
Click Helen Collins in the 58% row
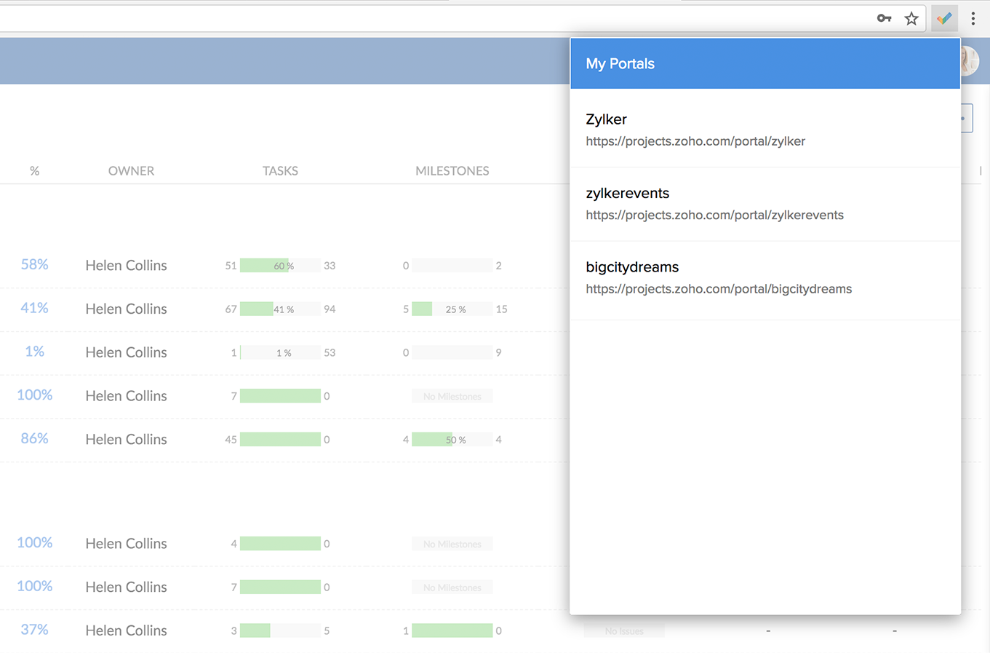[x=126, y=266]
